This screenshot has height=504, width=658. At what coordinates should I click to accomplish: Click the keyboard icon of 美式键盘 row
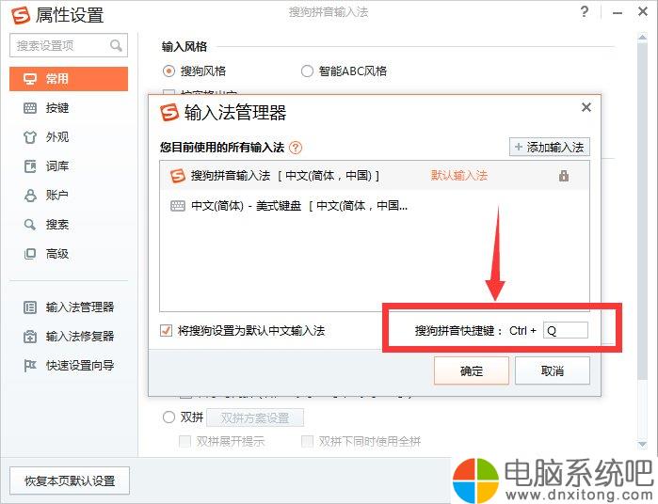tap(178, 206)
